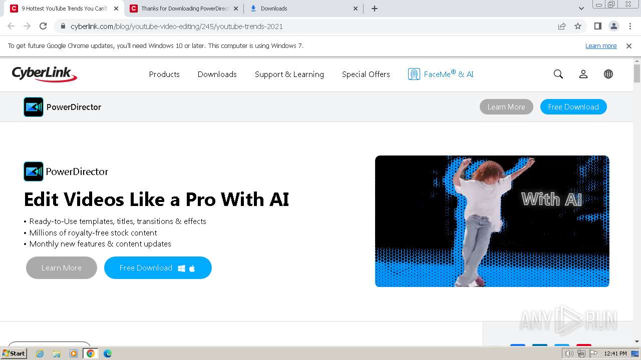
Task: Click the page scrollbar down arrow
Action: point(637,342)
